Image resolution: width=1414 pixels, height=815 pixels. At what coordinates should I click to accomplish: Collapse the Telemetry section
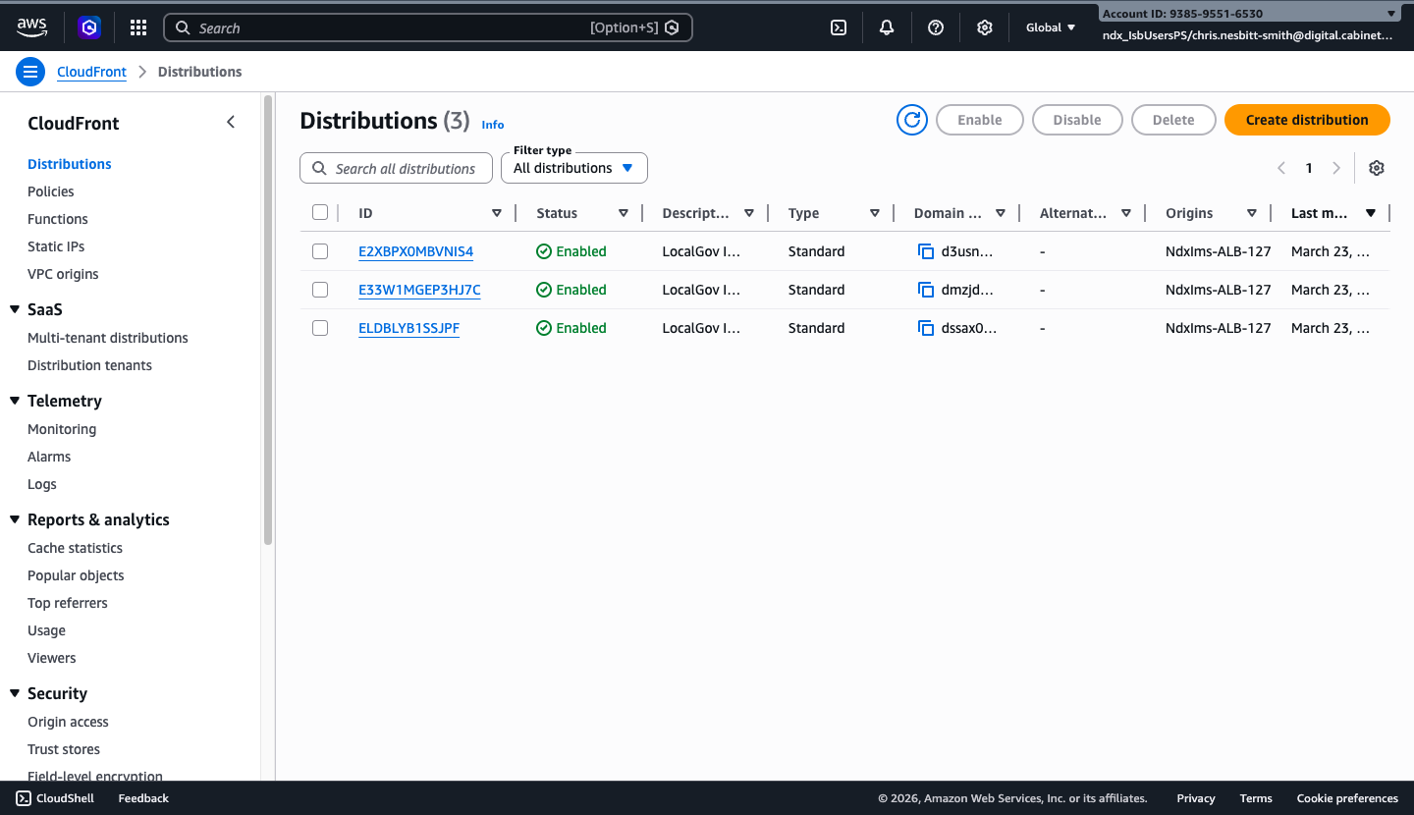coord(14,400)
